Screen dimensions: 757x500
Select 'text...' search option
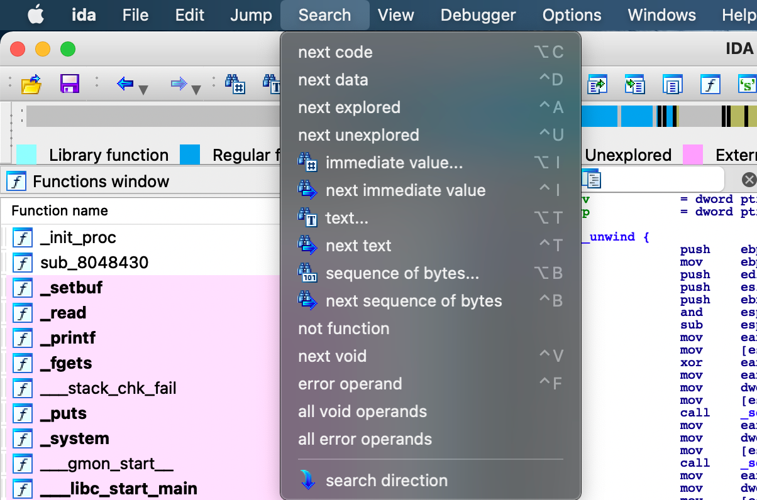tap(431, 218)
